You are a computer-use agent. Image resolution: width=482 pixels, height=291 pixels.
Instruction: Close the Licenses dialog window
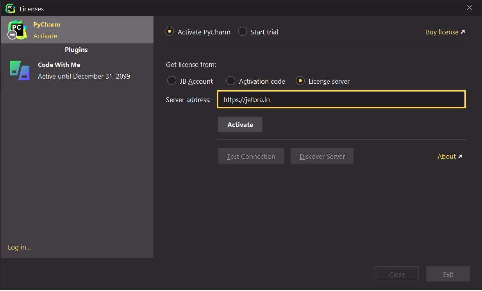coord(470,8)
